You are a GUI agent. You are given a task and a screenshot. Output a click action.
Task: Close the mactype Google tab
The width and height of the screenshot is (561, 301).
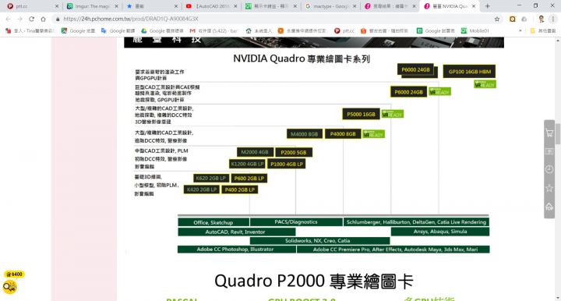(x=355, y=6)
